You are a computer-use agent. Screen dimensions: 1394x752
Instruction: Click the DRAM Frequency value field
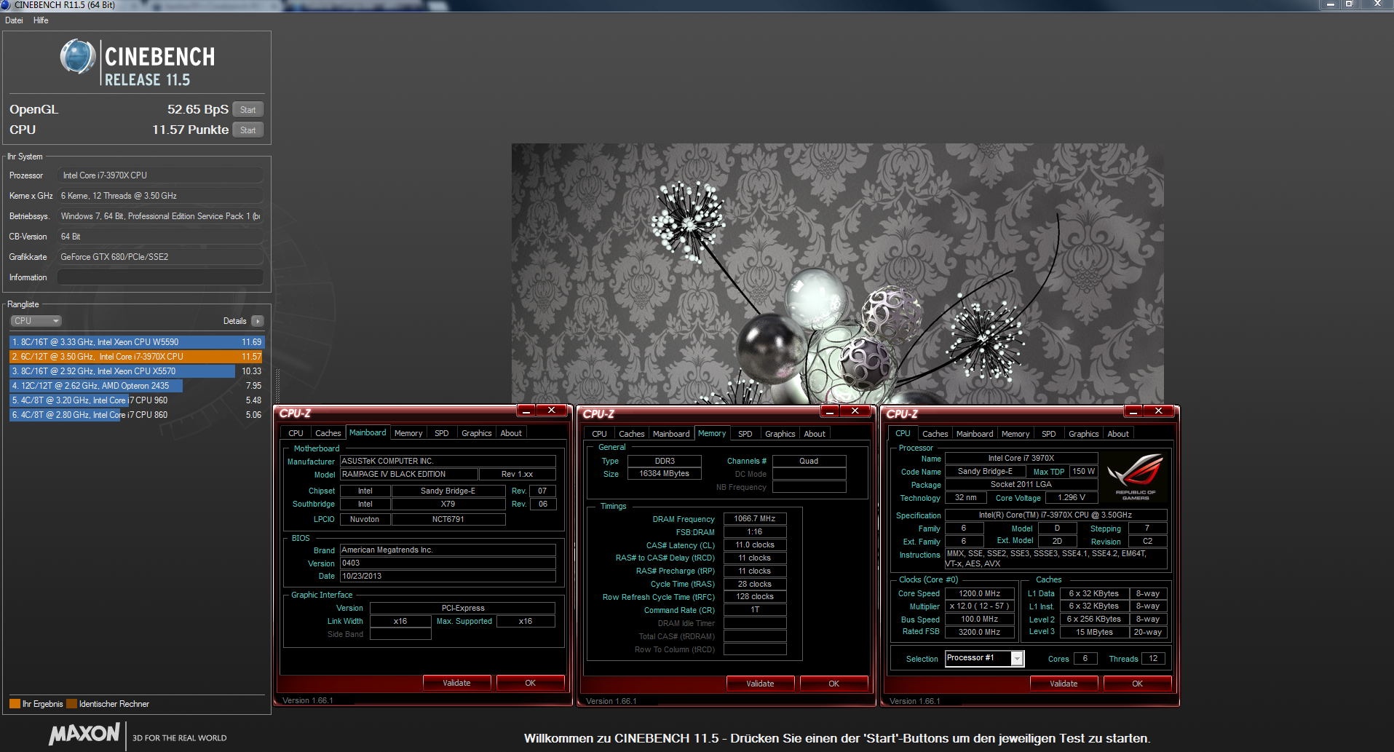755,519
